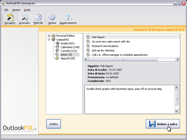Click the Data di scader value 31-01-2007

[116, 70]
